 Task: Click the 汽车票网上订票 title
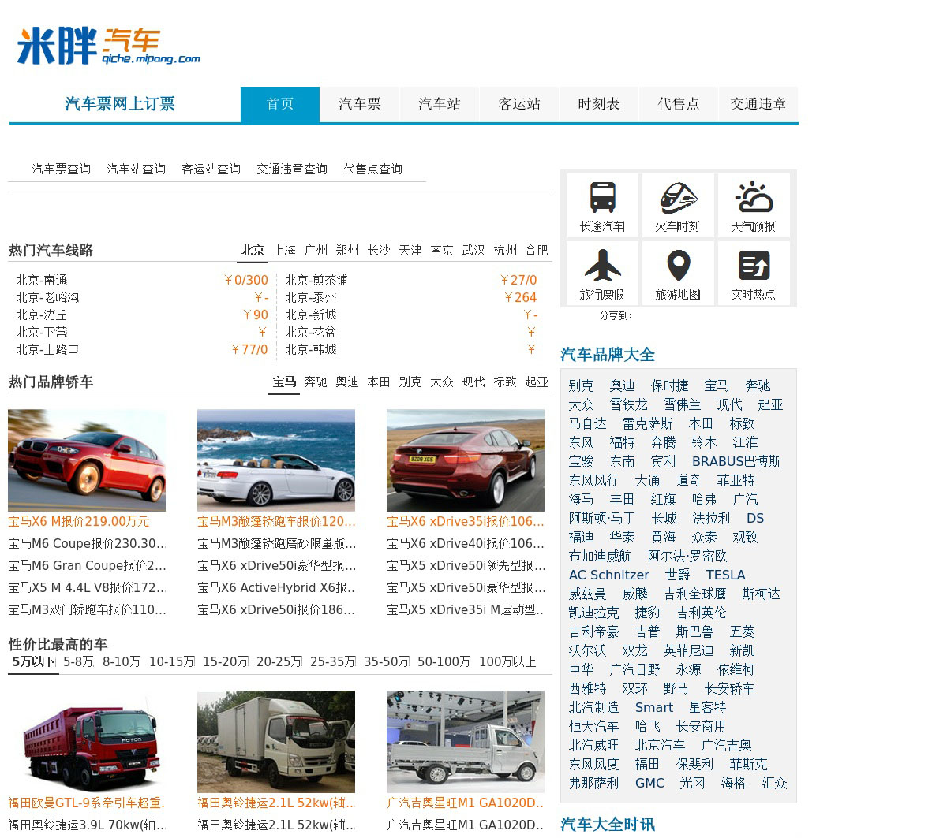point(120,104)
